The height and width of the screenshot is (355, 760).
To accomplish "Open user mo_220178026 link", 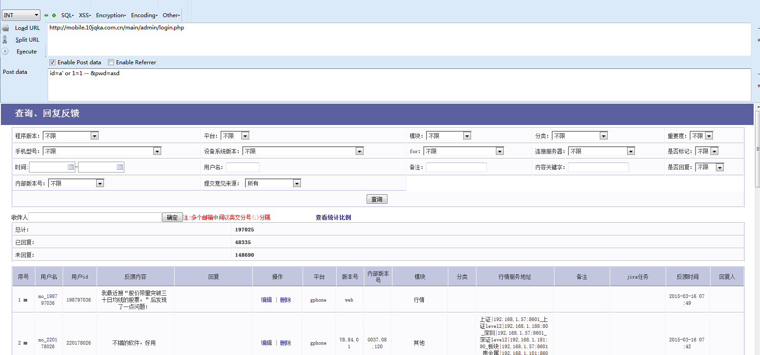I will (48, 343).
